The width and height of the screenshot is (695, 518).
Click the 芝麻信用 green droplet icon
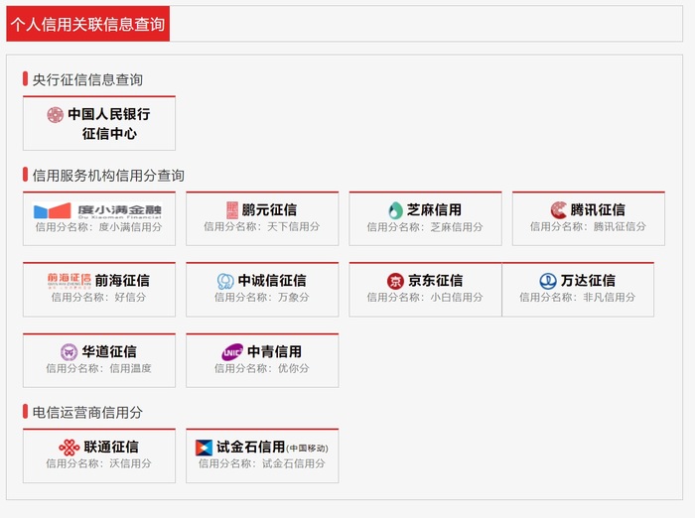coord(395,210)
